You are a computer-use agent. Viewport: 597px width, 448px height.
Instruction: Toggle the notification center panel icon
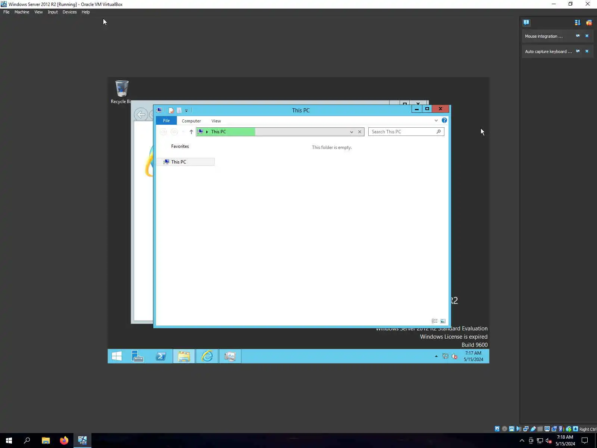pyautogui.click(x=526, y=22)
